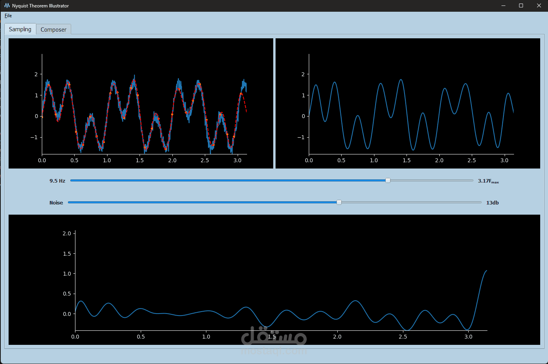Click the Noise slider handle
The height and width of the screenshot is (364, 548).
tap(339, 202)
